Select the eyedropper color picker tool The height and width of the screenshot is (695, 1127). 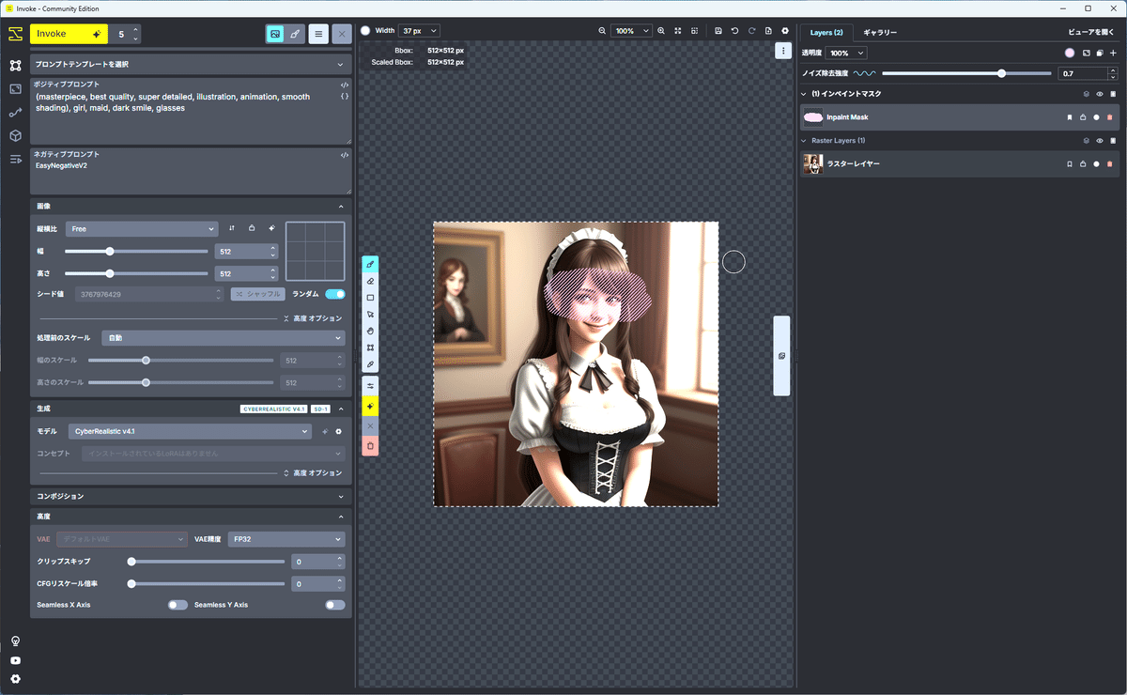pos(370,364)
